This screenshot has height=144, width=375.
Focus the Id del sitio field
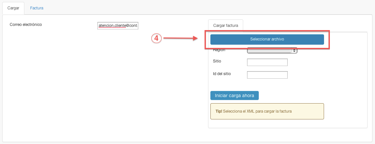click(x=267, y=75)
